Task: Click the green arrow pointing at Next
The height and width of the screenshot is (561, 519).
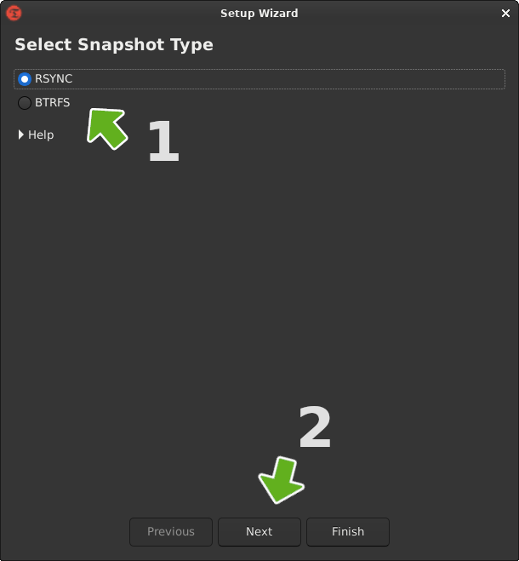Action: tap(282, 481)
